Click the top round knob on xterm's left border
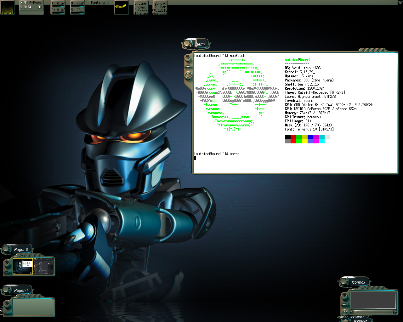 click(188, 58)
